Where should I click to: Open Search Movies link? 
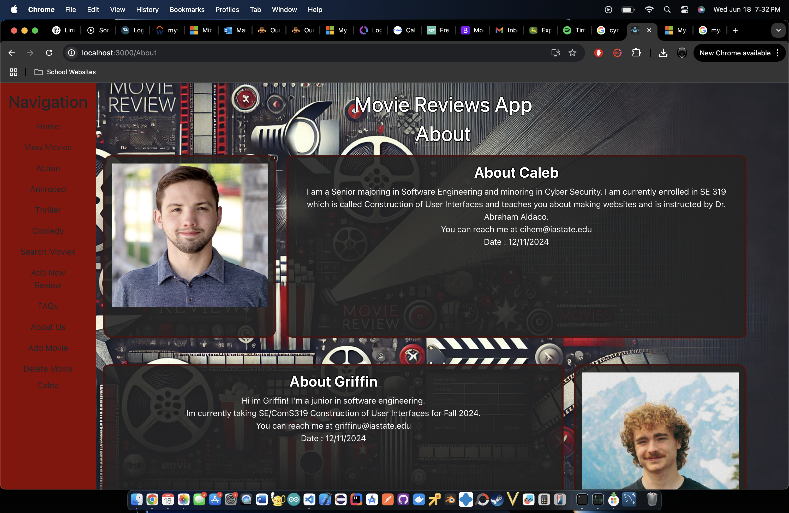click(48, 252)
